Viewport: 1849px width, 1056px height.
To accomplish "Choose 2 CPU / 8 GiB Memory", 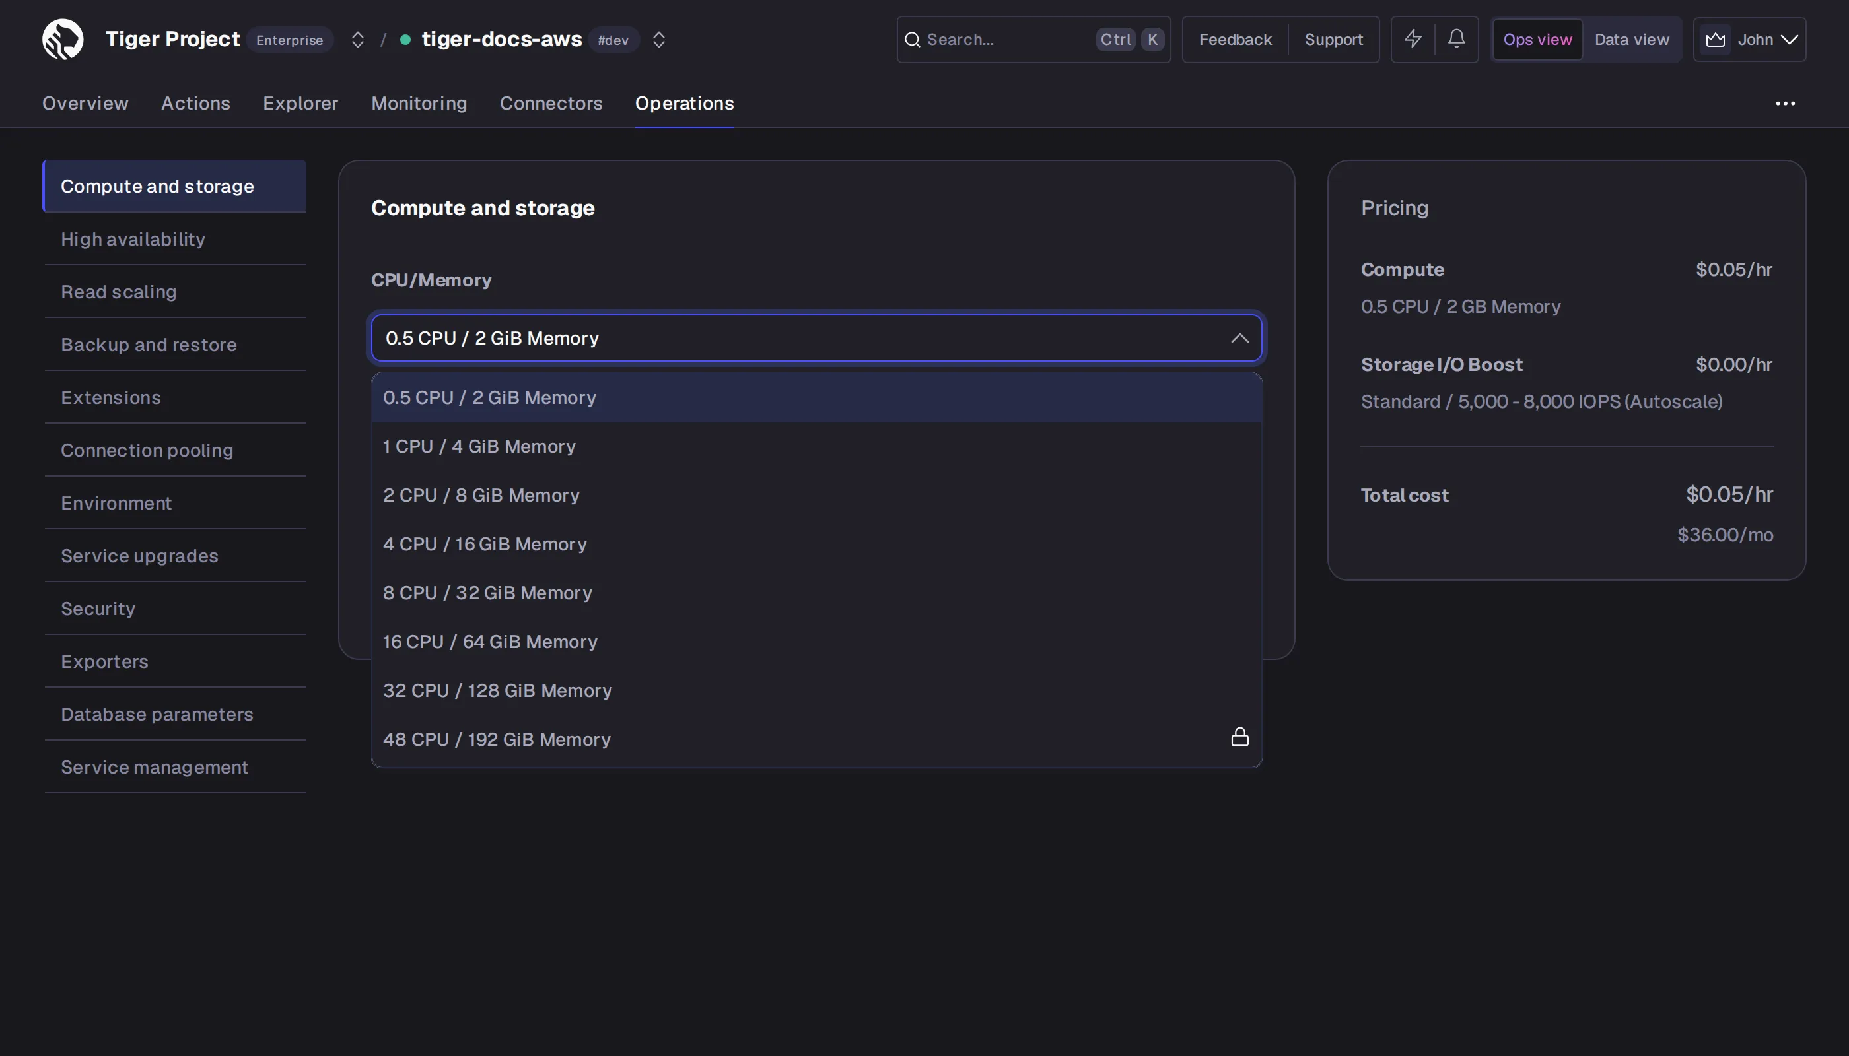I will (816, 496).
